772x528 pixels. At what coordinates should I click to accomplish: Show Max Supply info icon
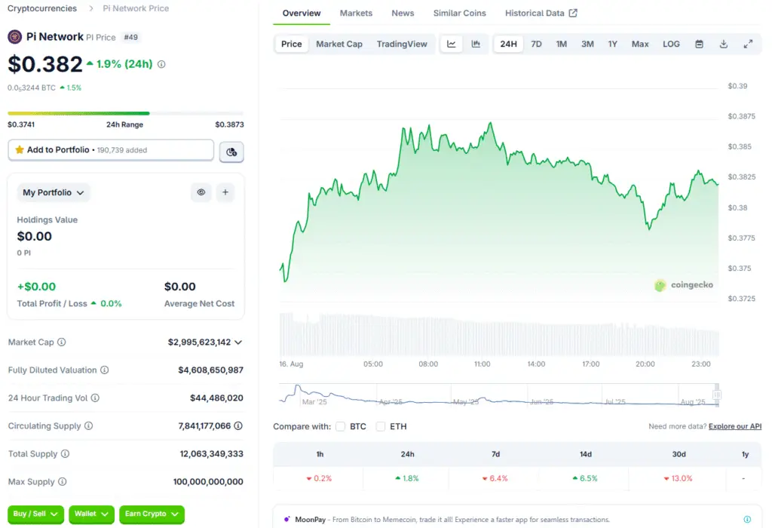point(62,482)
